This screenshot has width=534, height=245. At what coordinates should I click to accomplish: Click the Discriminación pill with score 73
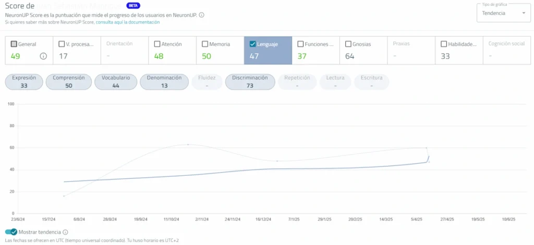250,82
